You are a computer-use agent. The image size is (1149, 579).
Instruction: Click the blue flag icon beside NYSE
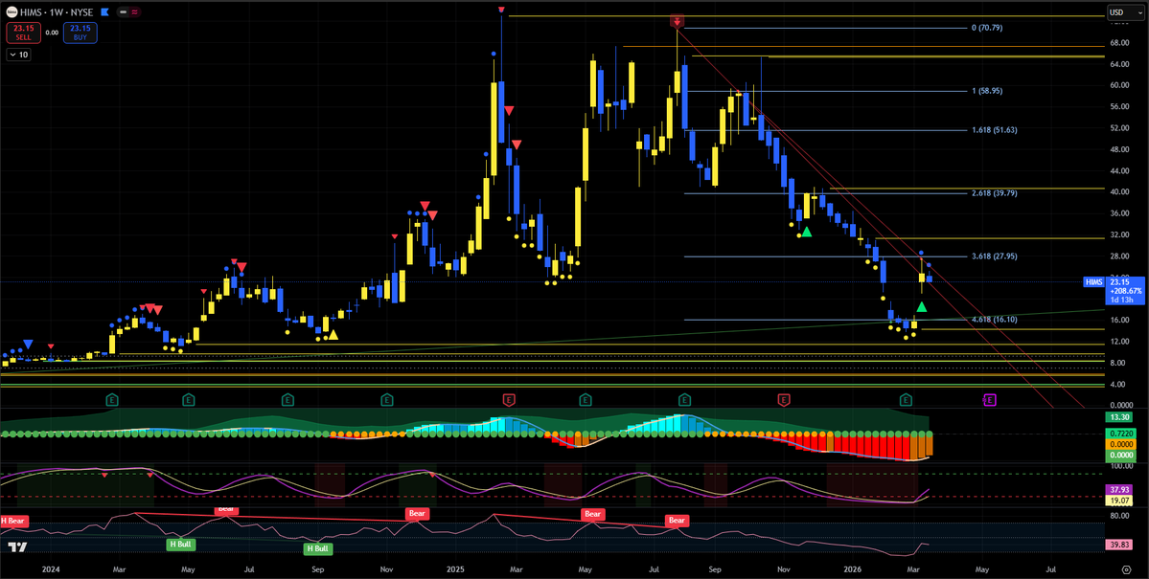tap(104, 12)
